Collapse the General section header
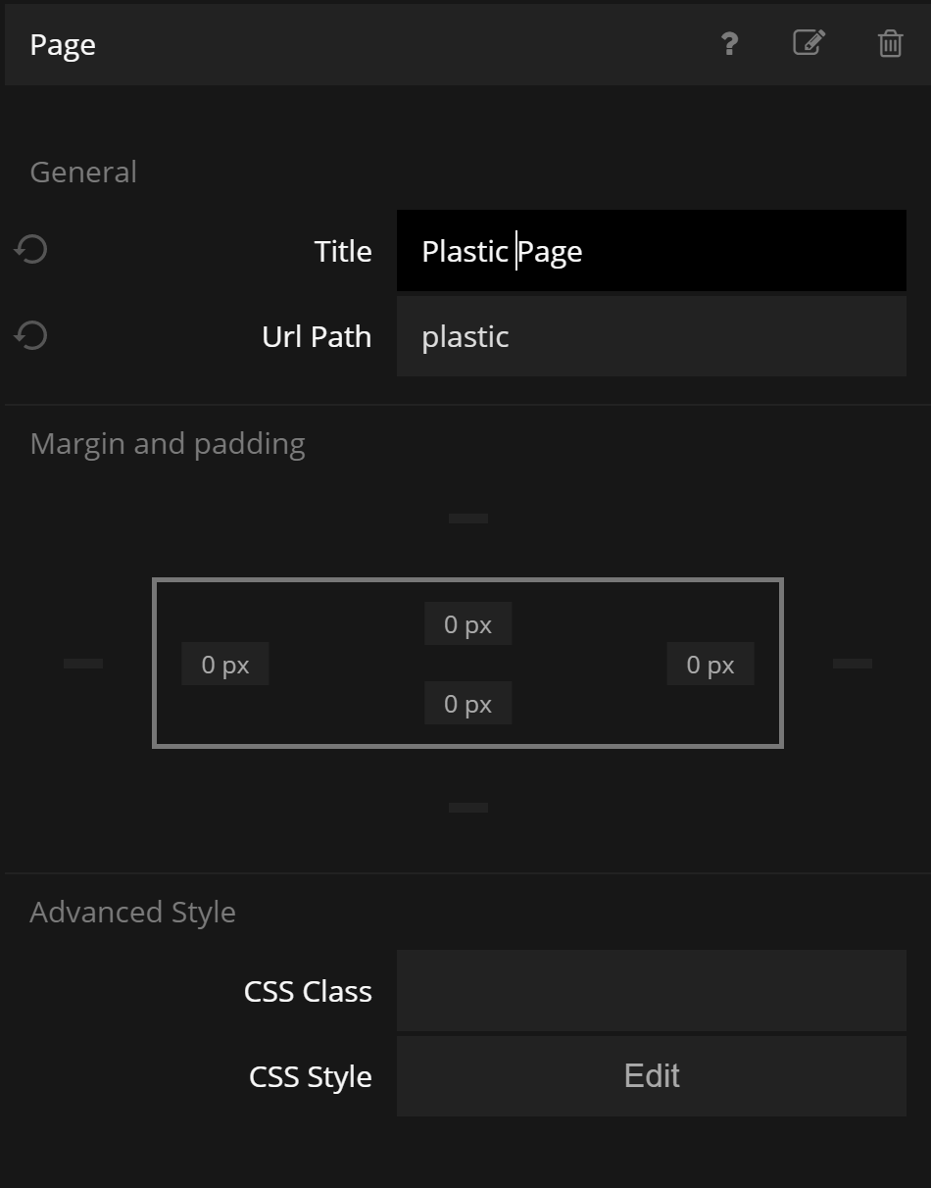 point(83,173)
